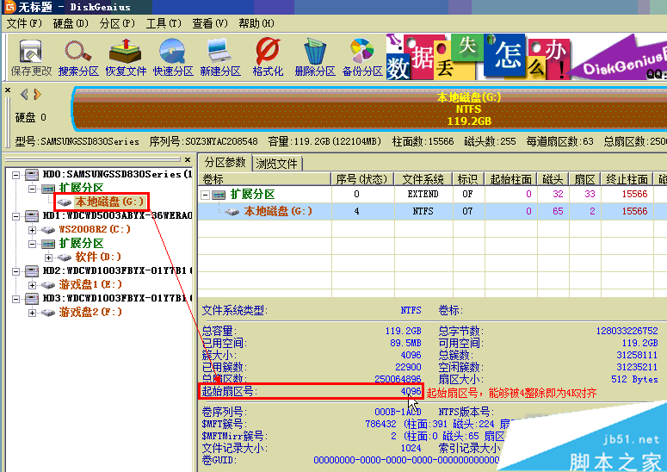This screenshot has width=667, height=472.
Task: Launch Recover Files (恢复文件) tool
Action: (x=126, y=58)
